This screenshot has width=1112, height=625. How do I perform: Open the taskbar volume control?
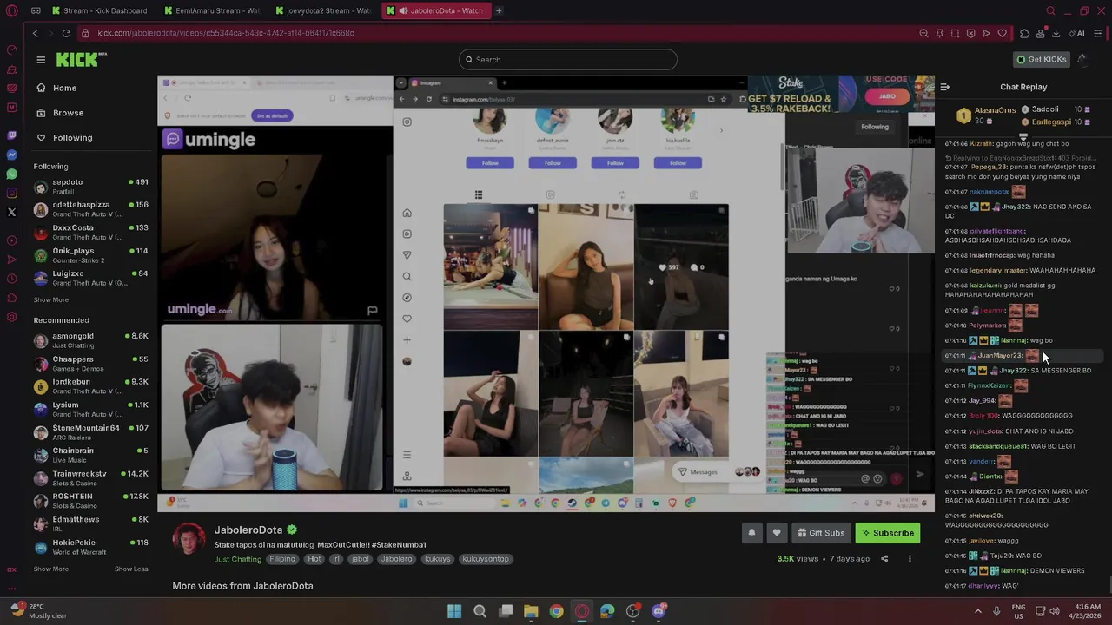(x=1055, y=611)
